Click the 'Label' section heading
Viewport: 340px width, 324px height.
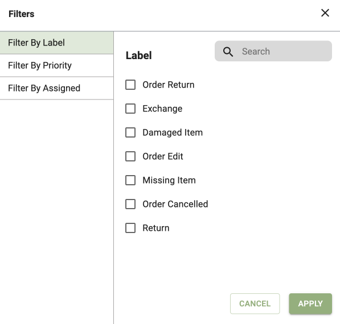(139, 55)
